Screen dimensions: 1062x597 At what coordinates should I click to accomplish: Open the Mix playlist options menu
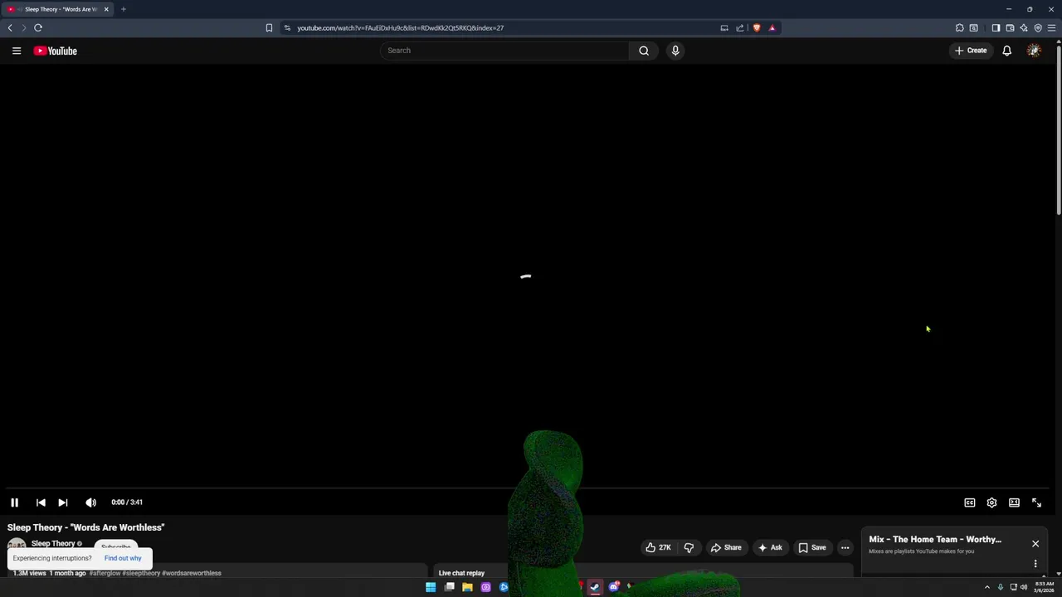coord(1035,564)
